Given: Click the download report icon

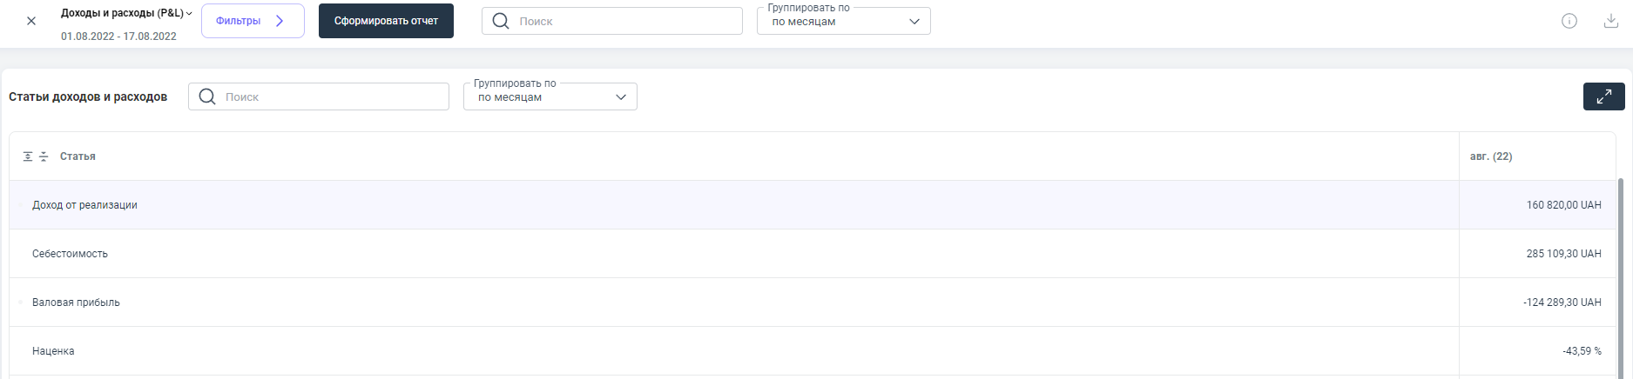Looking at the screenshot, I should pos(1610,21).
